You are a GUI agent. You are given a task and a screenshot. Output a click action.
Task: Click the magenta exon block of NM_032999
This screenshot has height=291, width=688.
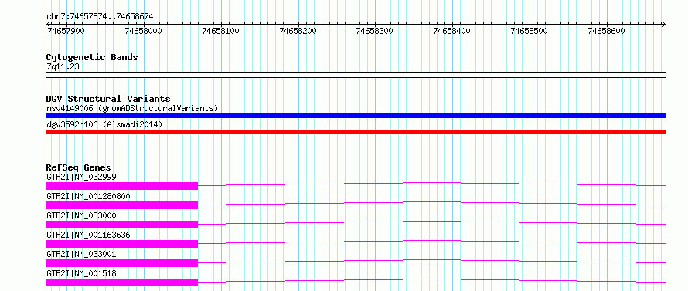point(122,186)
